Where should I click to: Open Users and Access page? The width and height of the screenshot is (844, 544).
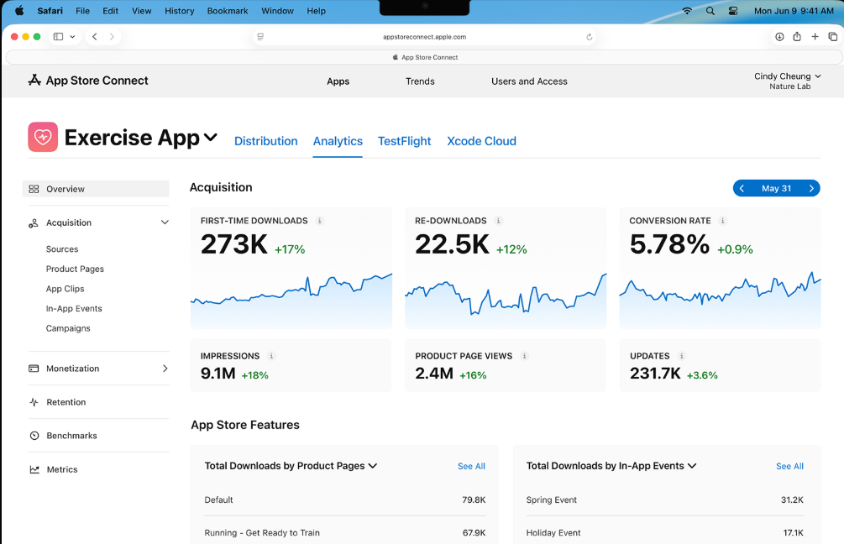(x=529, y=81)
